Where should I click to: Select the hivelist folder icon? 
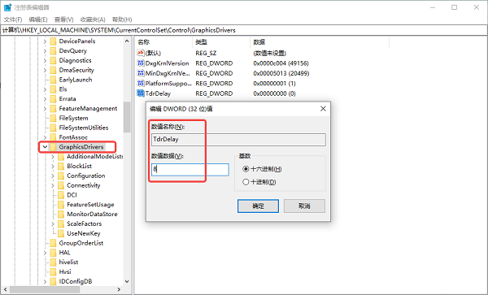(x=53, y=262)
